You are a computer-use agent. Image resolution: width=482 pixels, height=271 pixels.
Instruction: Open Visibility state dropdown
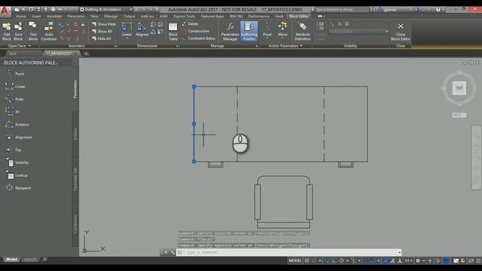click(x=358, y=31)
